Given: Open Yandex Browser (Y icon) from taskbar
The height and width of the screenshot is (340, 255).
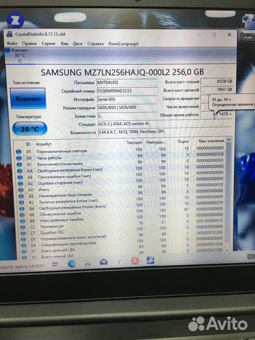Looking at the screenshot, I should 119,262.
